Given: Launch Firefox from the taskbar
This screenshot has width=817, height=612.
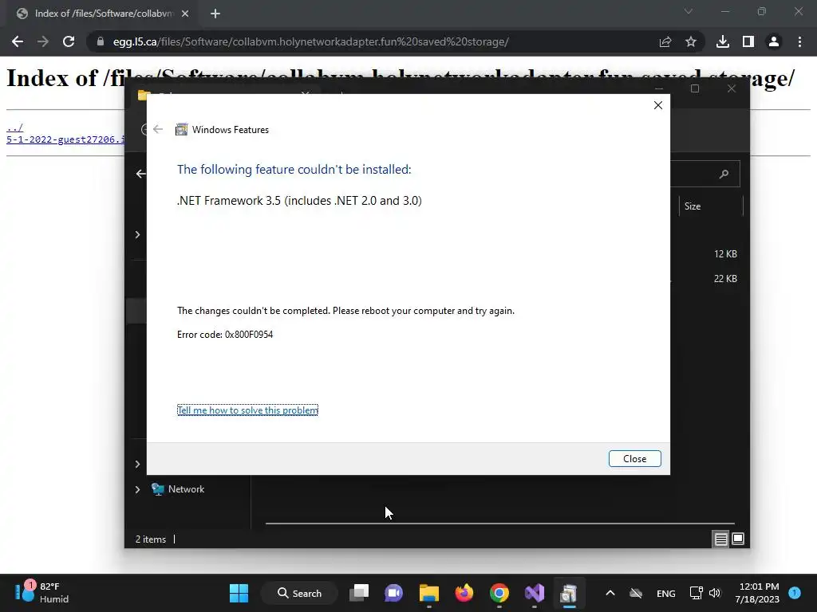Looking at the screenshot, I should pyautogui.click(x=464, y=593).
